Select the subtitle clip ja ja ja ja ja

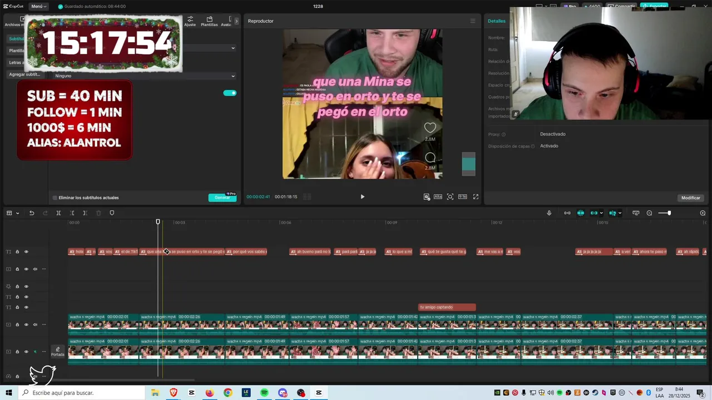click(x=594, y=252)
